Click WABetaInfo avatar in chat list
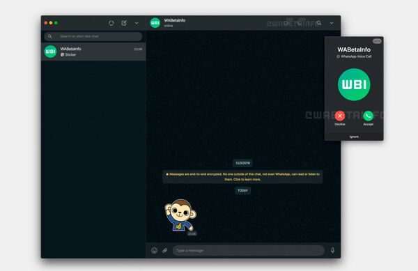The height and width of the screenshot is (271, 418). 50,52
